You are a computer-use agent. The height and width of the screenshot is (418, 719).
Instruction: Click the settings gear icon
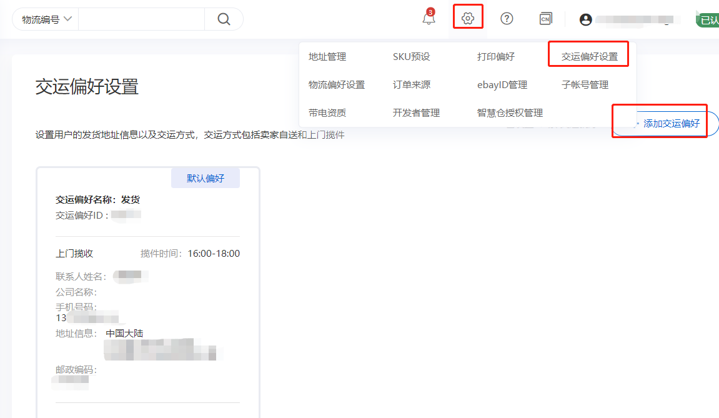point(468,19)
